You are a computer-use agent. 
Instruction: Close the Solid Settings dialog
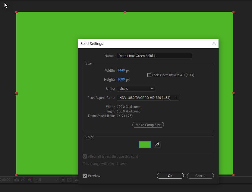pos(214,43)
